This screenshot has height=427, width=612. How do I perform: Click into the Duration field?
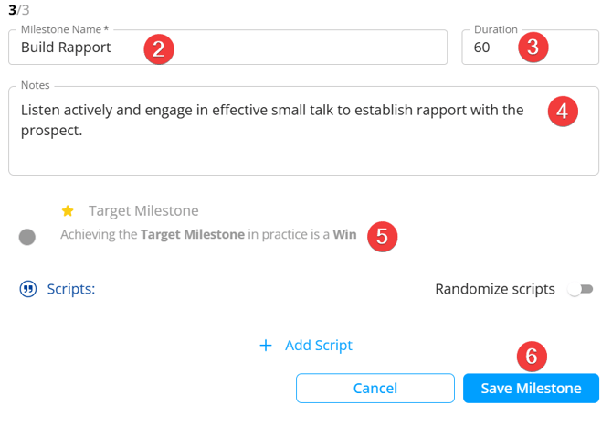[x=493, y=48]
